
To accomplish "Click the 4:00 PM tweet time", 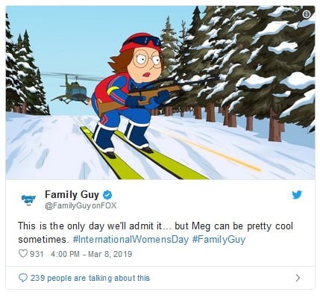I will tap(65, 254).
